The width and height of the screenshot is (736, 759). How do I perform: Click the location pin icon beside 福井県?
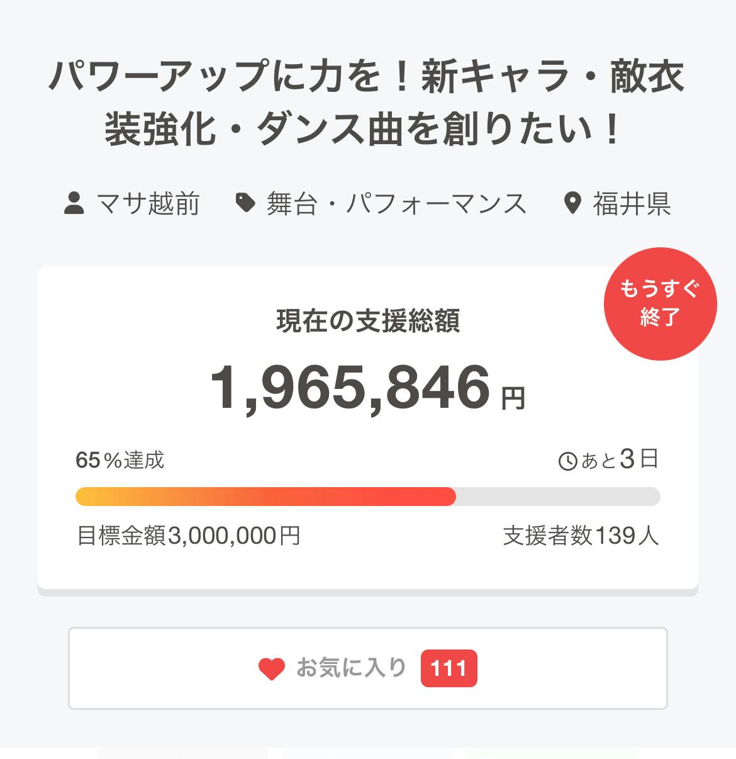pos(572,204)
